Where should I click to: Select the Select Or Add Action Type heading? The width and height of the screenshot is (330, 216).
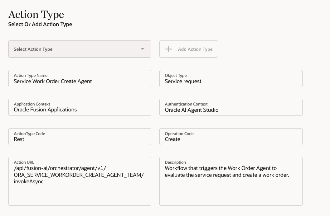tap(40, 24)
